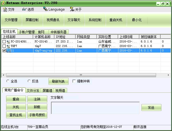Viewport: 172px width, 131px height.
Task: Click the horizontal scrollbar left arrow
Action: pos(3,75)
